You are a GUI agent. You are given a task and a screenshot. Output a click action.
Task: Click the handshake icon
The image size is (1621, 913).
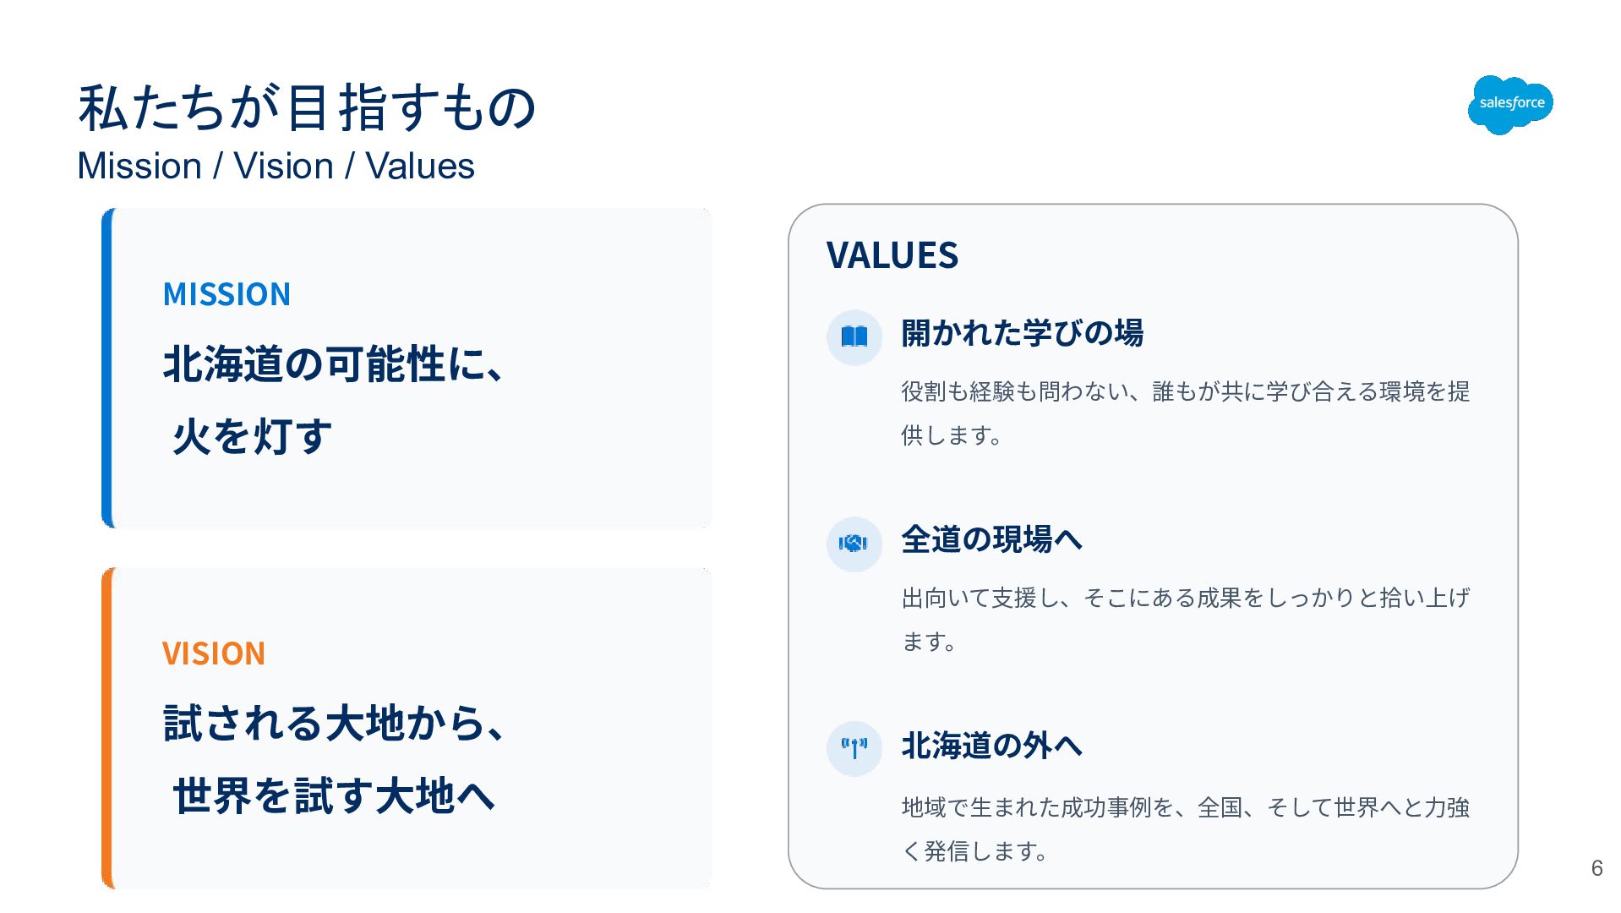pyautogui.click(x=854, y=544)
